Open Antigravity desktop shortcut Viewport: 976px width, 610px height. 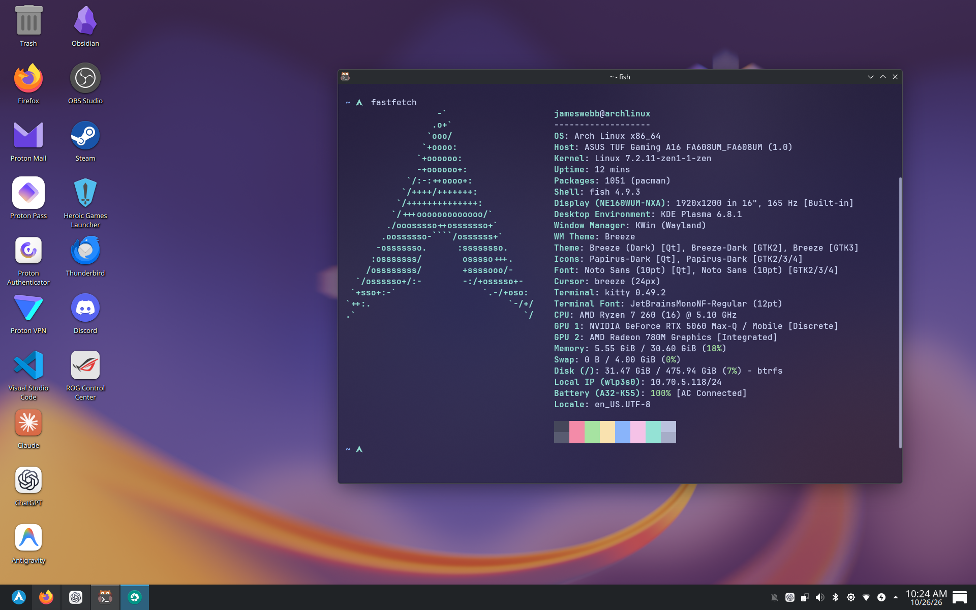(28, 543)
